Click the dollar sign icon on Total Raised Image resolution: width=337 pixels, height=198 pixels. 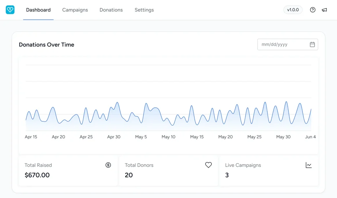click(x=108, y=165)
